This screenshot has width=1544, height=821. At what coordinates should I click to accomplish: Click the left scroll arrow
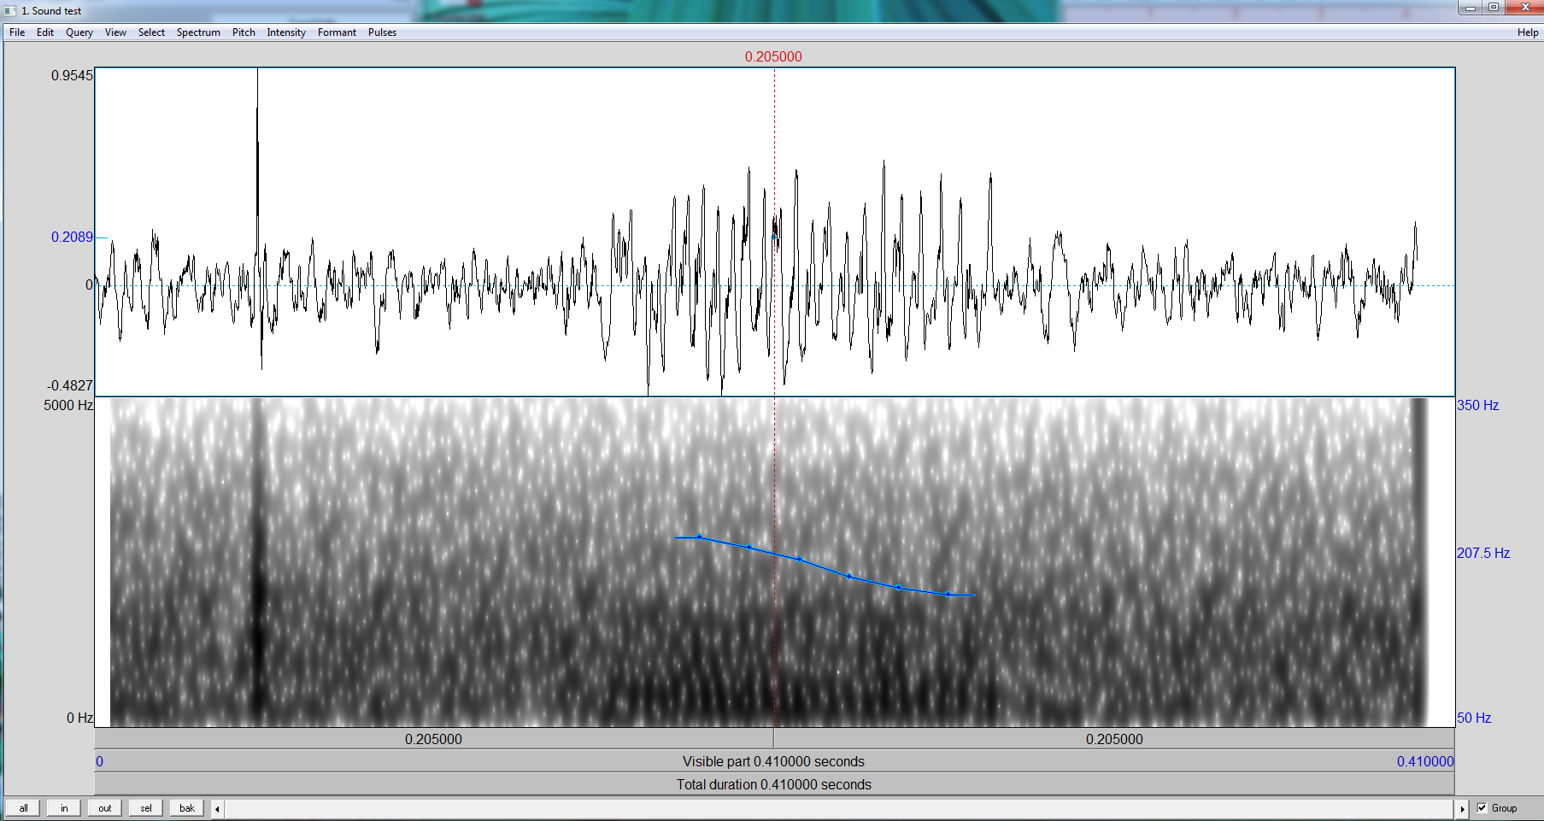217,808
